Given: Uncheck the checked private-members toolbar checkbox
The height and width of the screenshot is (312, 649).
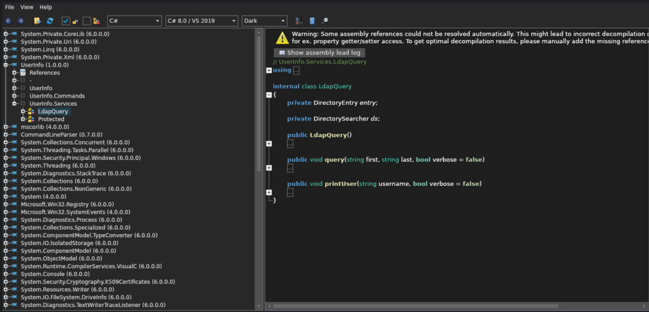Looking at the screenshot, I should pyautogui.click(x=66, y=21).
